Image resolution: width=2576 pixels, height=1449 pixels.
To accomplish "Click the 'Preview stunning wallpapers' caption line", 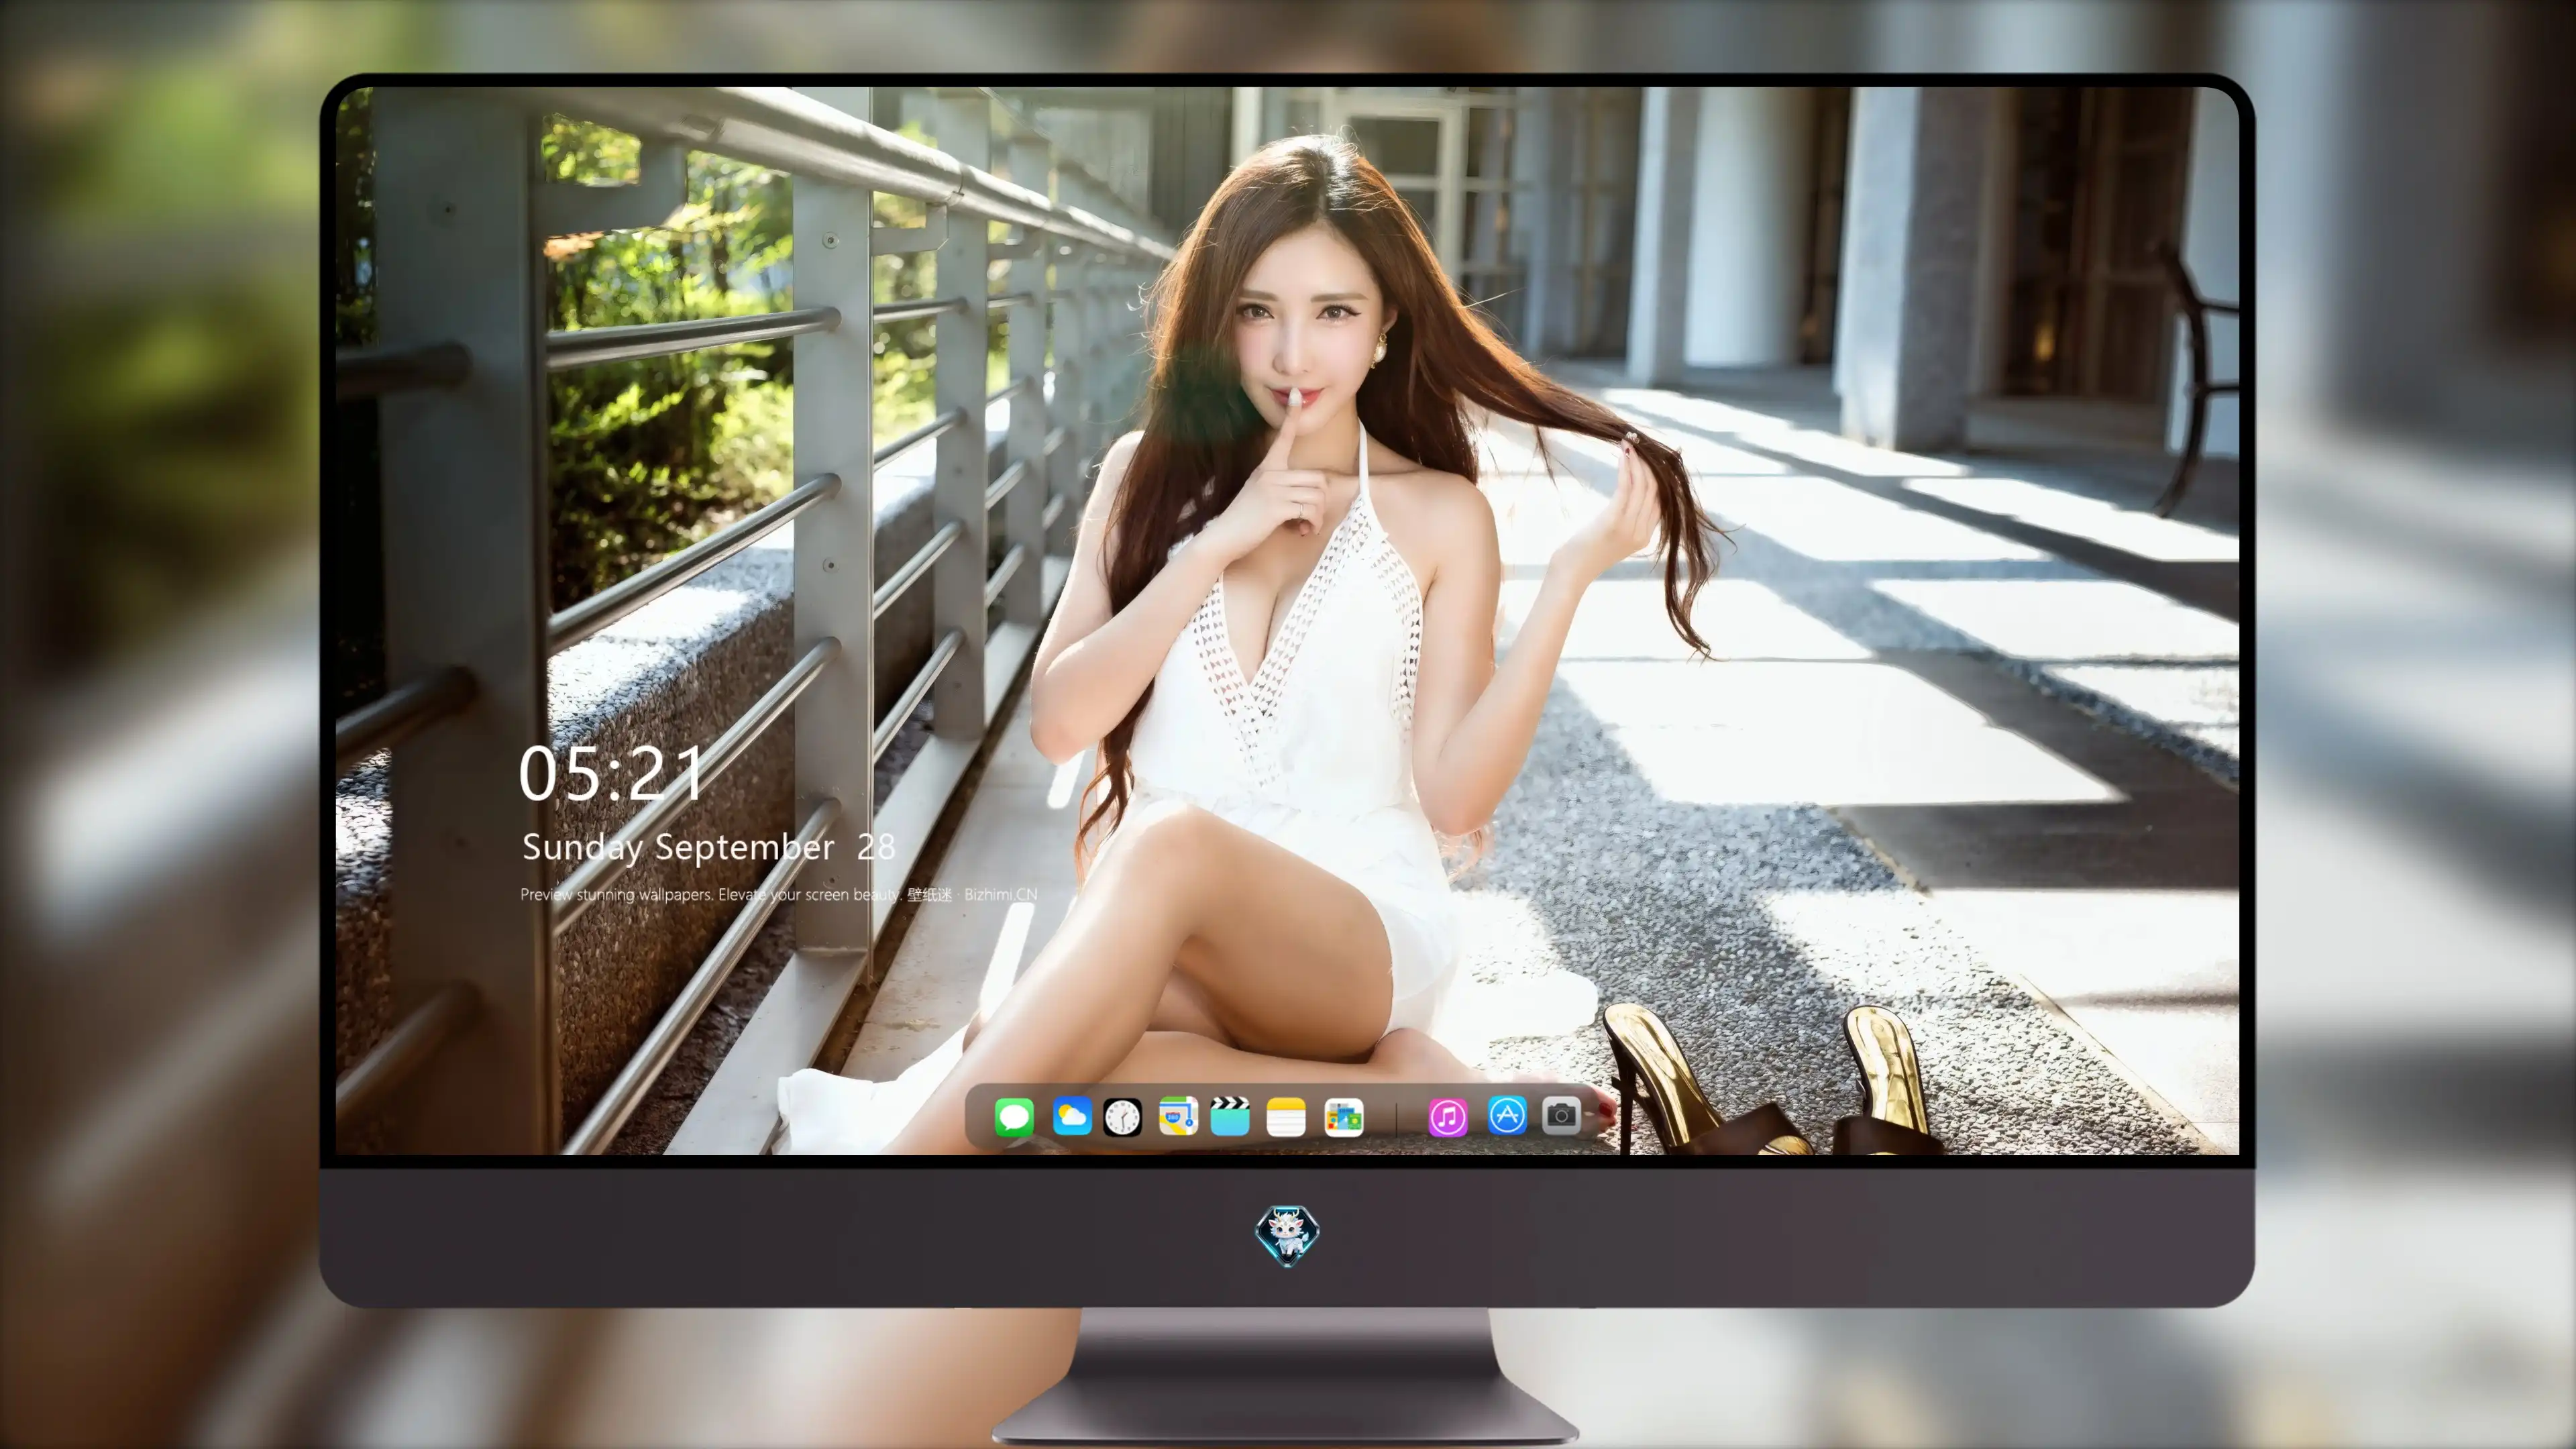I will click(x=778, y=894).
